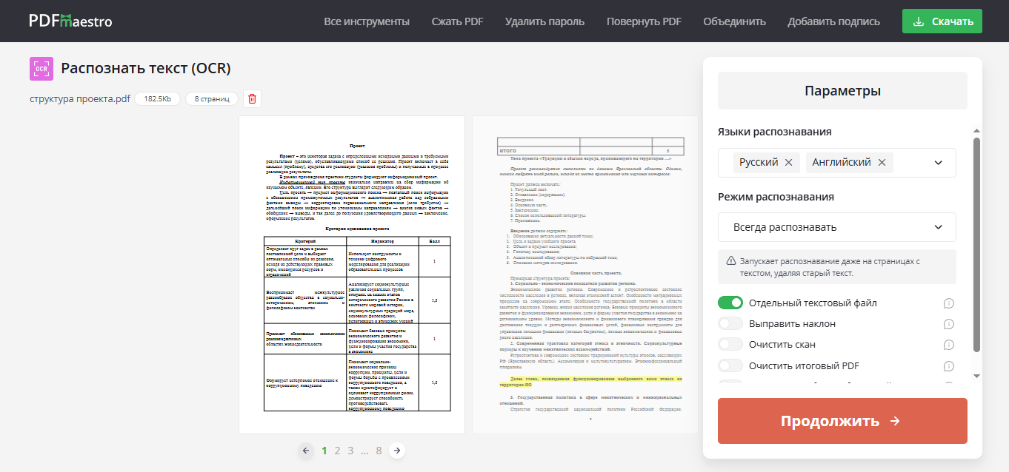1009x472 pixels.
Task: Remove the English language tag
Action: pos(882,163)
